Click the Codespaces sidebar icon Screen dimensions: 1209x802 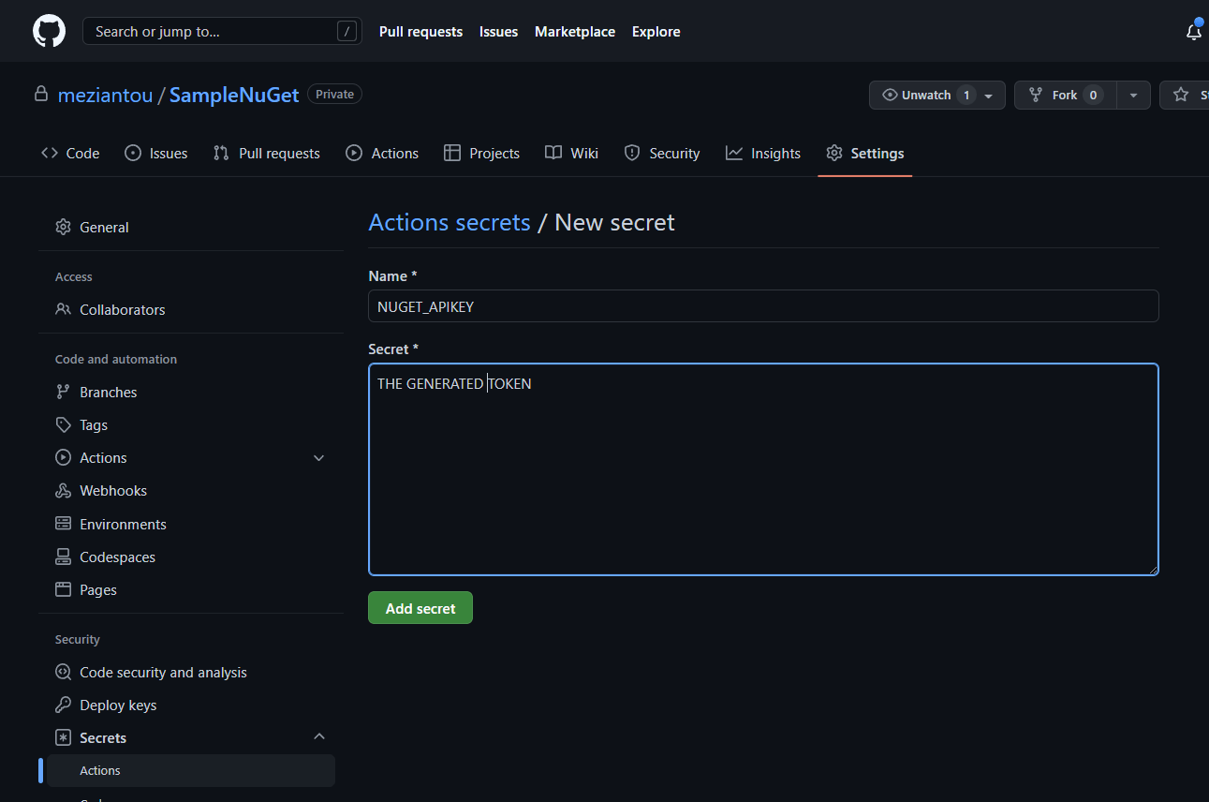(x=63, y=557)
